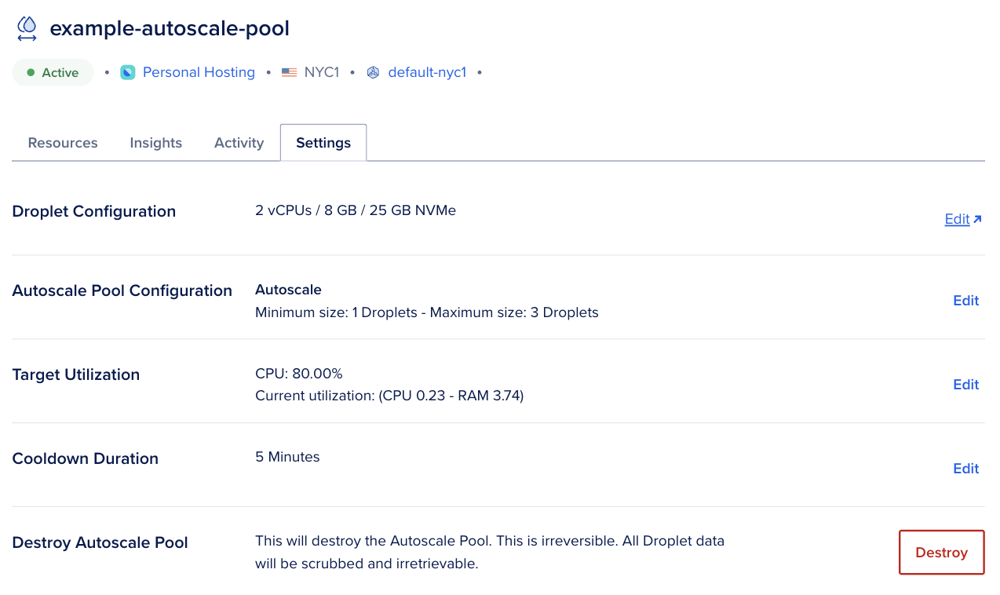
Task: Open the Personal Hosting link
Action: (x=199, y=71)
